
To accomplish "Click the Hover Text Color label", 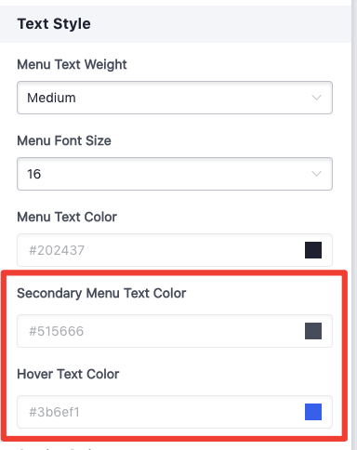I will [x=68, y=374].
